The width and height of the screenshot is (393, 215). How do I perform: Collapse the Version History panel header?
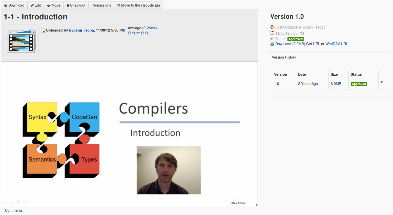coord(284,57)
